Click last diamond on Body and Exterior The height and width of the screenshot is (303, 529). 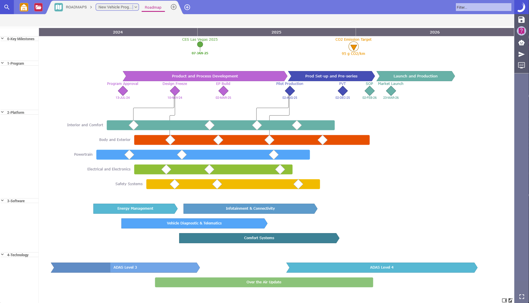(x=322, y=140)
